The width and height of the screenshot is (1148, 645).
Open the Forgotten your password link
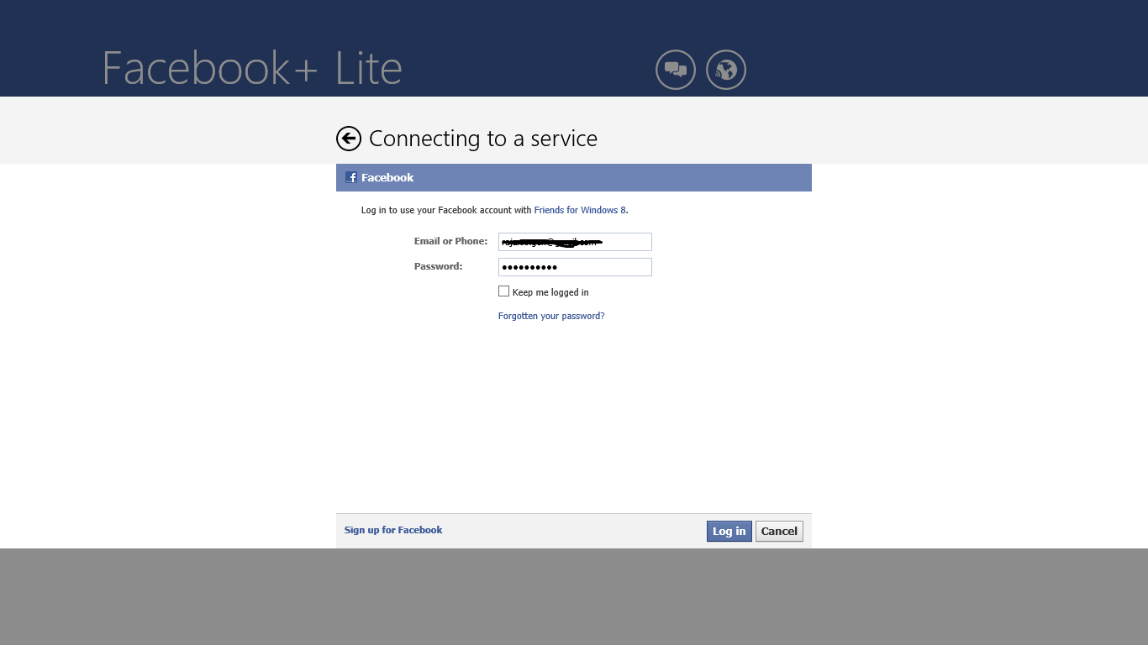[x=551, y=316]
